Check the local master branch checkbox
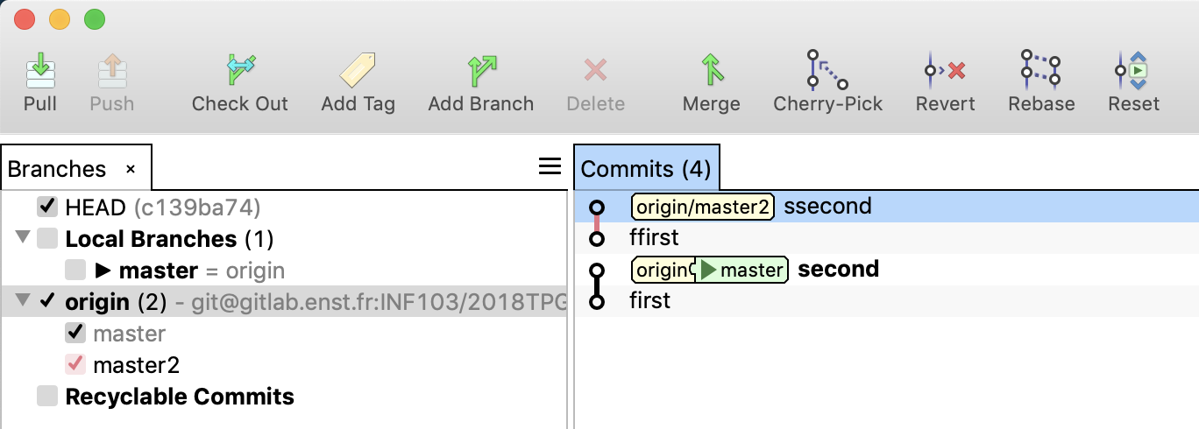Viewport: 1199px width, 429px height. (75, 271)
